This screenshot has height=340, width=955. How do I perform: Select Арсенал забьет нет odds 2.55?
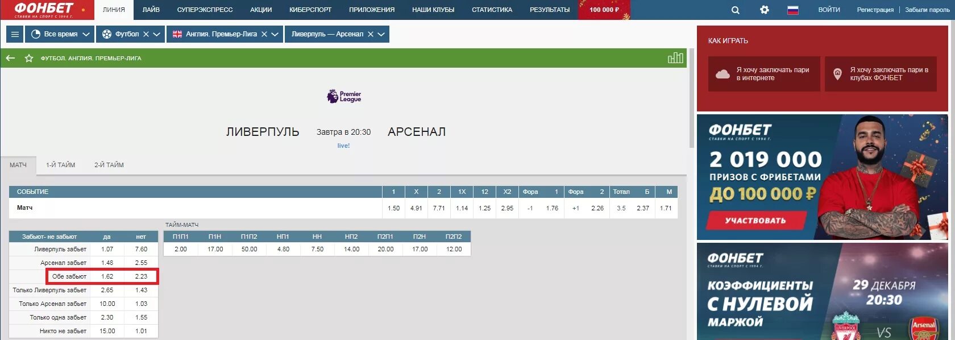[141, 263]
